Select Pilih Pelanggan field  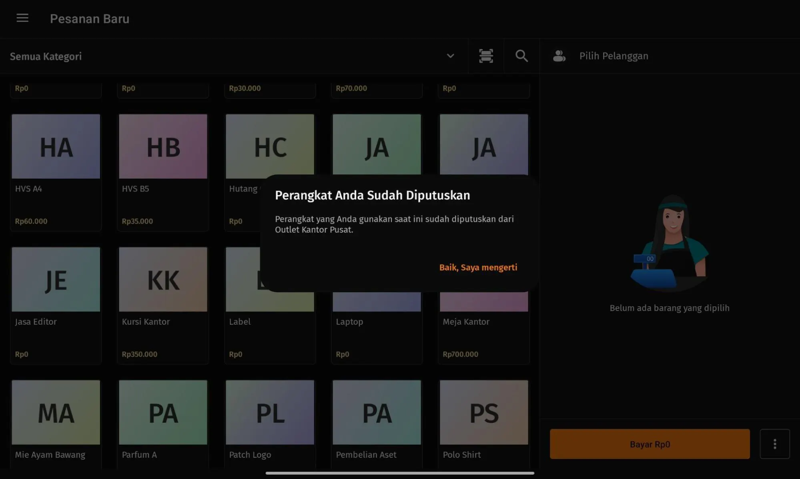614,56
